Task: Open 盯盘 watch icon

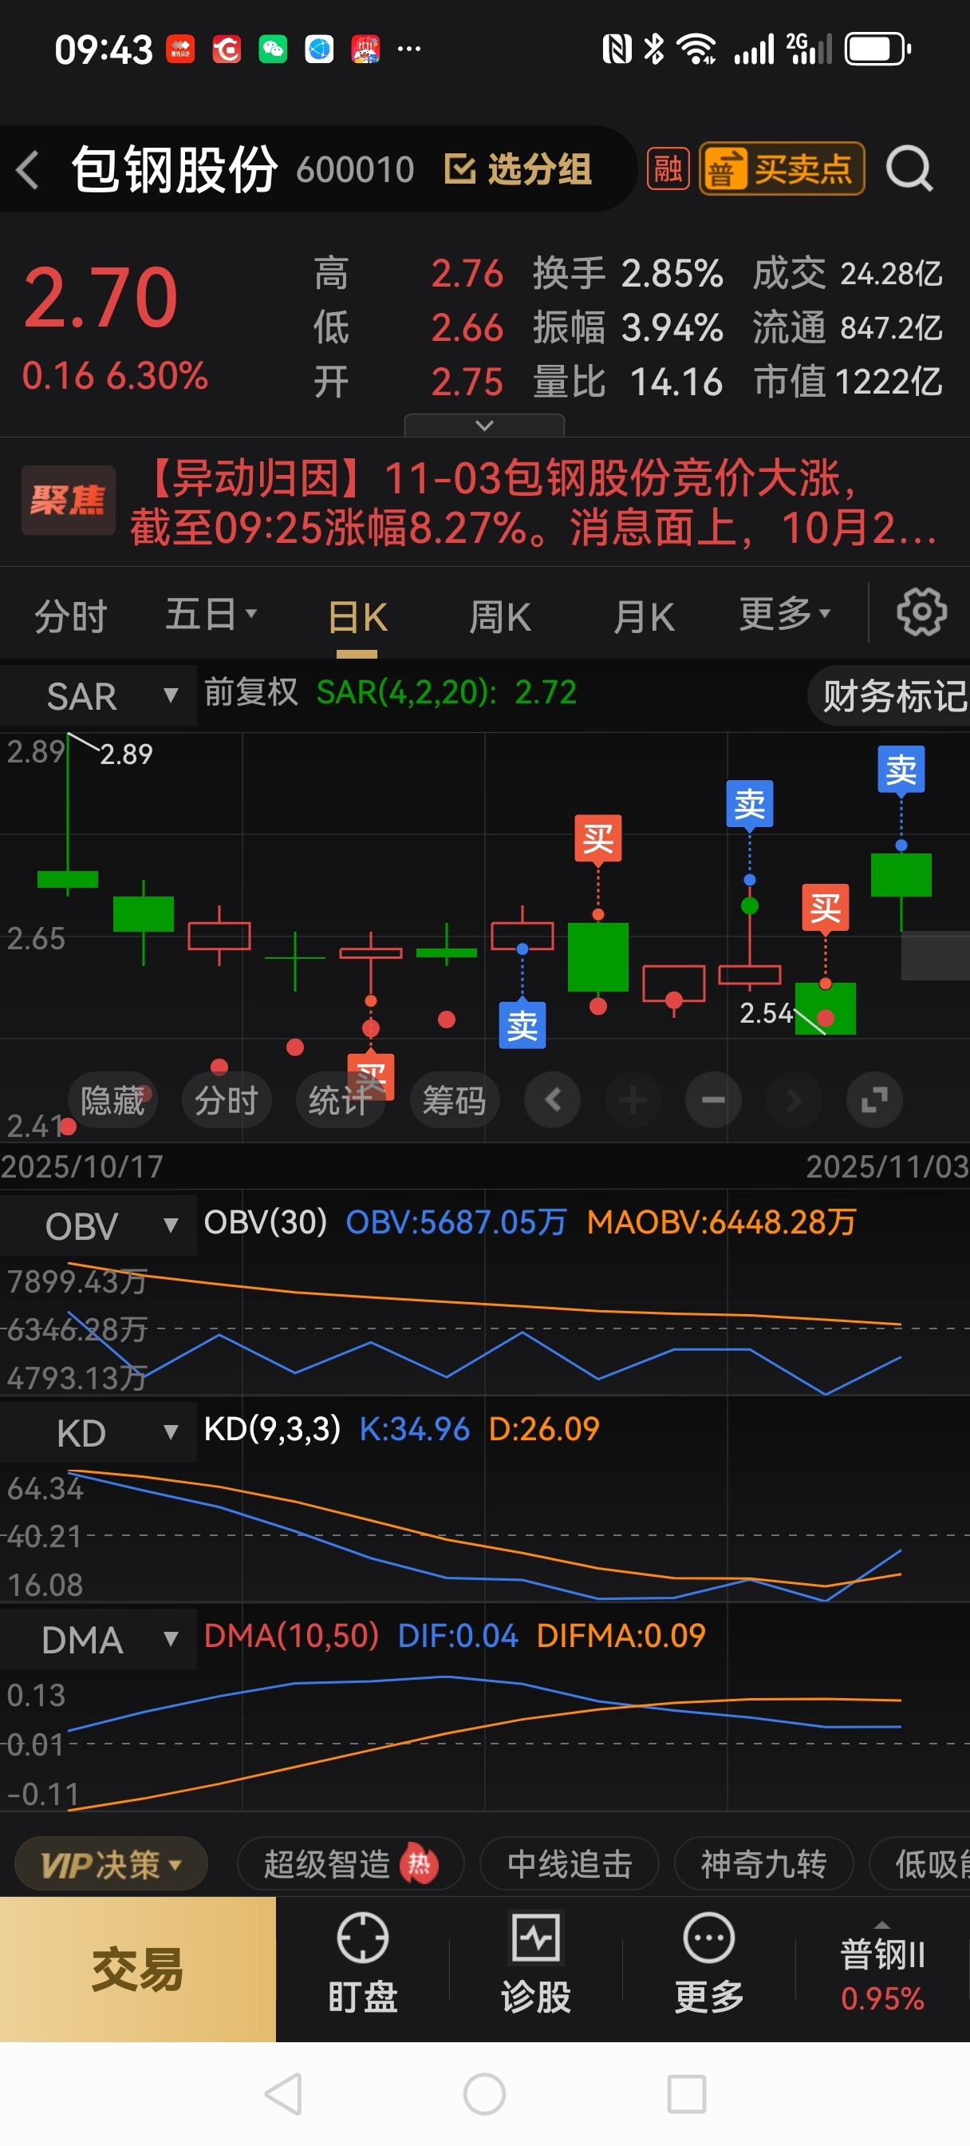Action: tap(362, 1962)
